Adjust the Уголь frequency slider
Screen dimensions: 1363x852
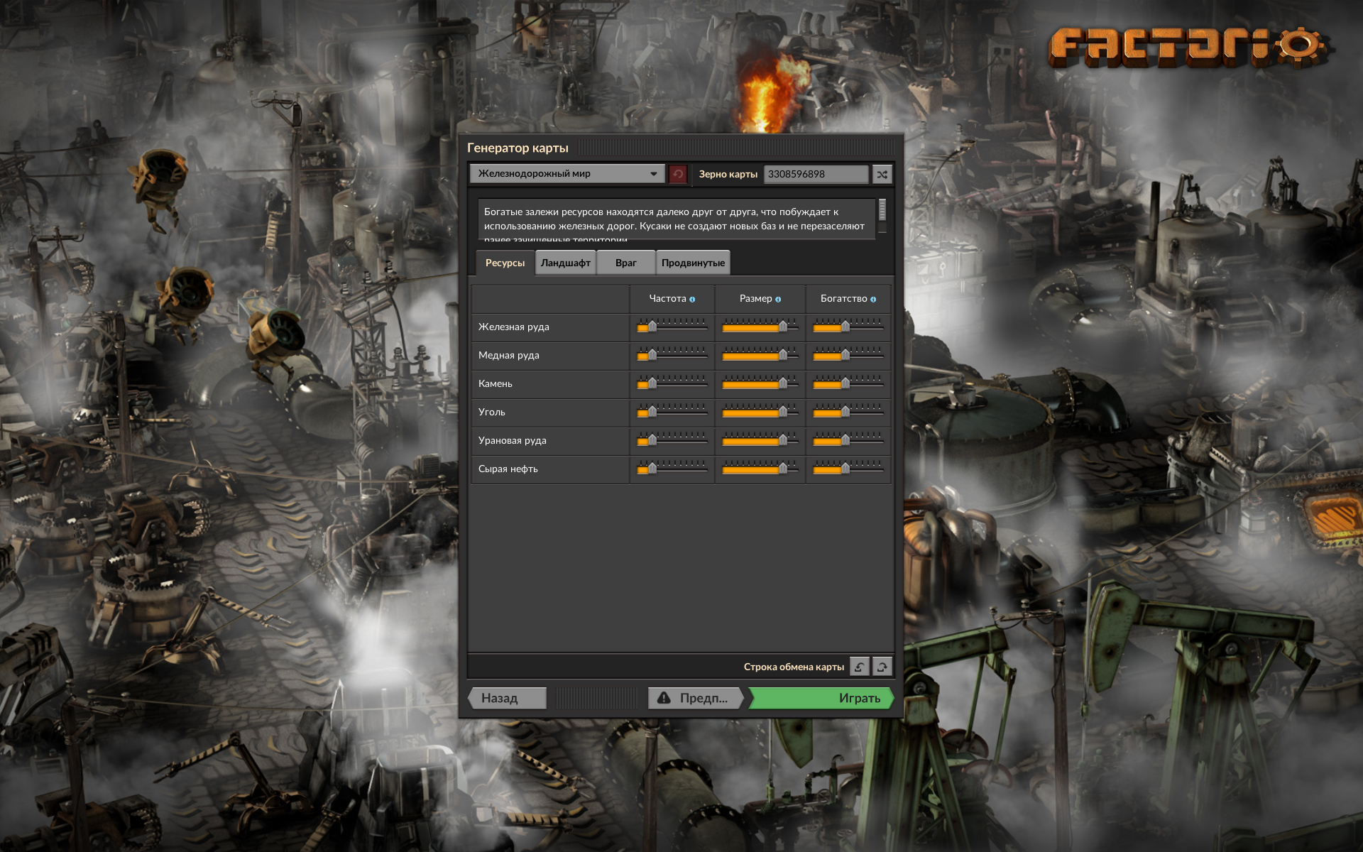pyautogui.click(x=672, y=412)
